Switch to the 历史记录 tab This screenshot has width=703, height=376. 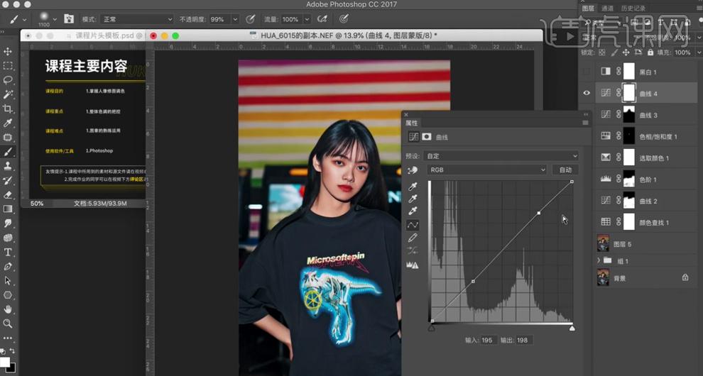[633, 8]
